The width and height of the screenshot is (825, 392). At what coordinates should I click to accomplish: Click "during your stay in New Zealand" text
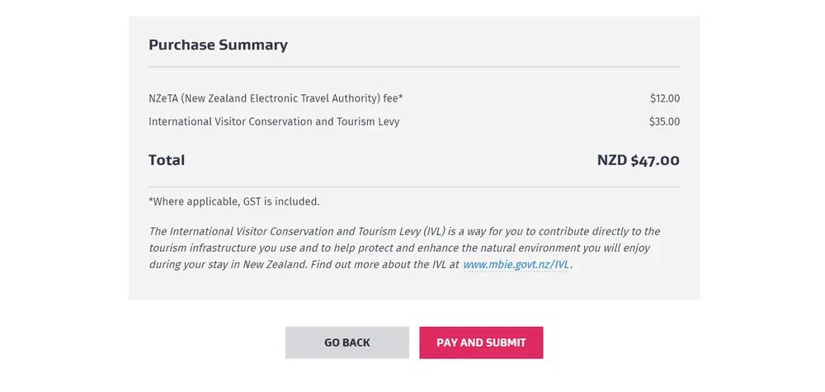[228, 265]
